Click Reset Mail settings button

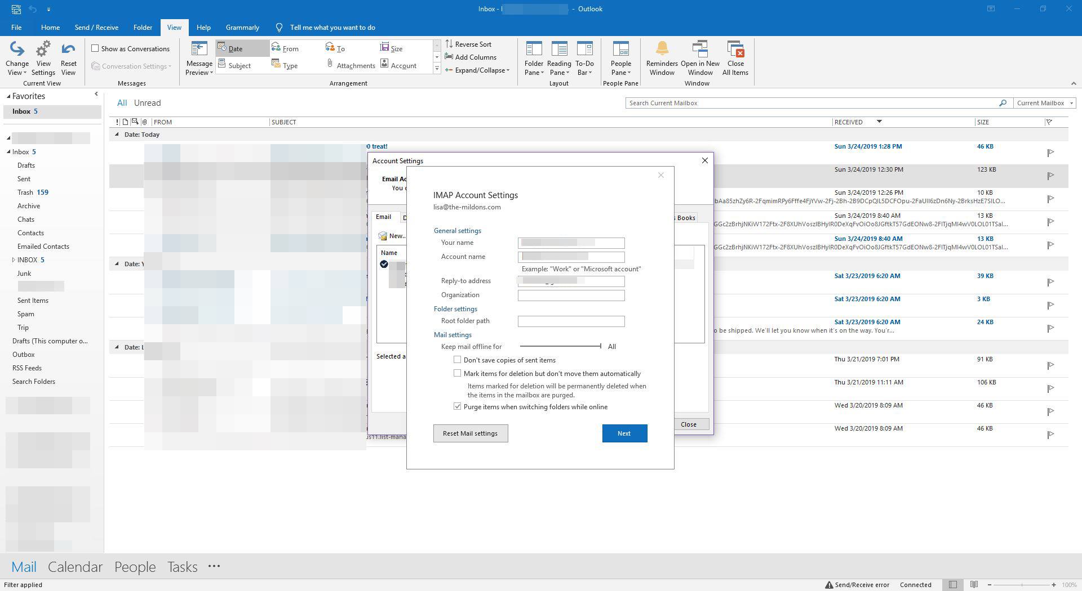point(471,433)
